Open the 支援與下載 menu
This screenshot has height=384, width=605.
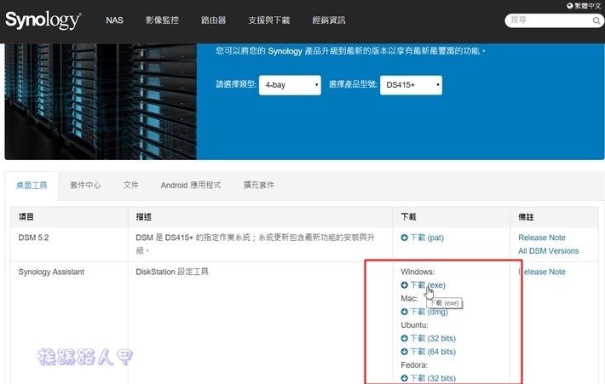point(269,20)
